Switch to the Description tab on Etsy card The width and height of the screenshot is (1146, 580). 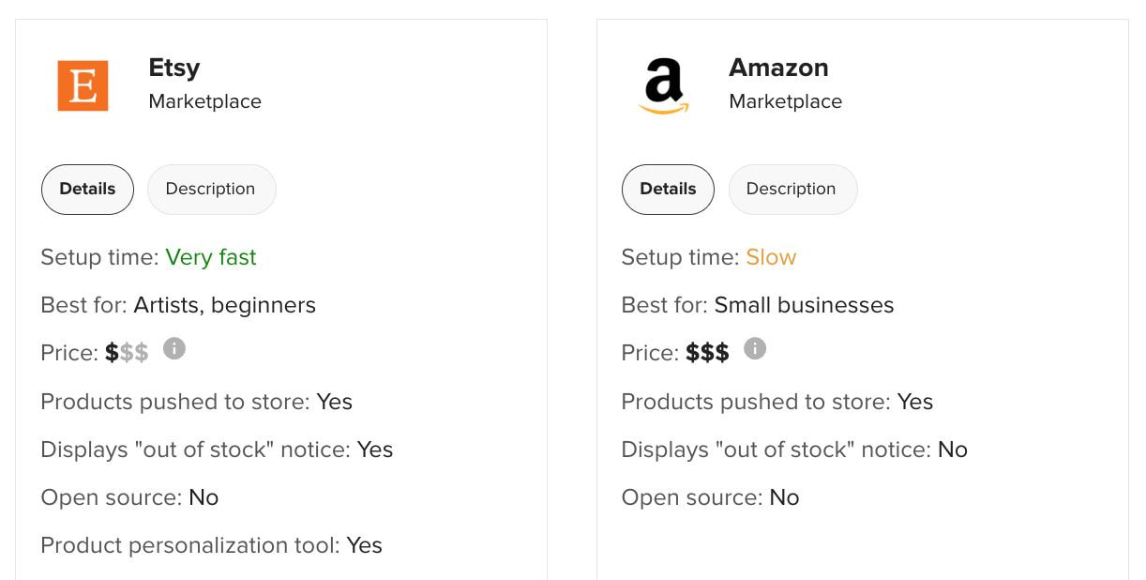pyautogui.click(x=211, y=189)
